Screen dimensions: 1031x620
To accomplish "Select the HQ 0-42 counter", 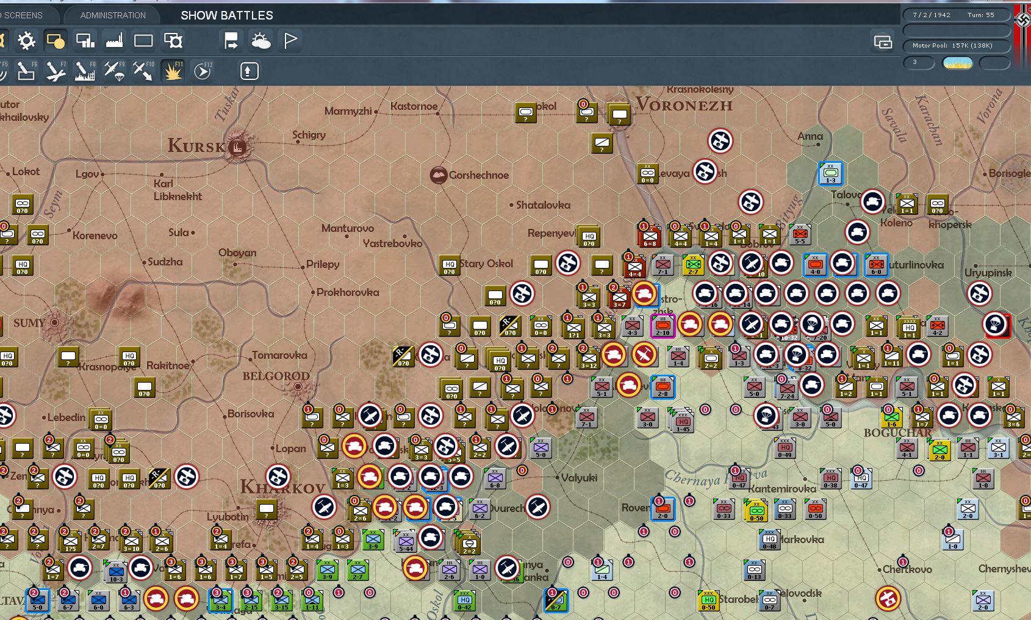I will pyautogui.click(x=464, y=600).
